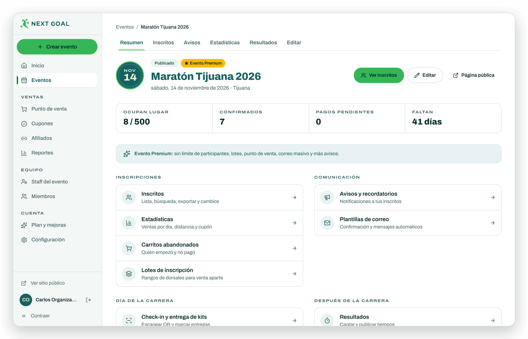Click sparkle icon in Evento Premium banner
Screen dimensions: 528x339
[x=127, y=154]
